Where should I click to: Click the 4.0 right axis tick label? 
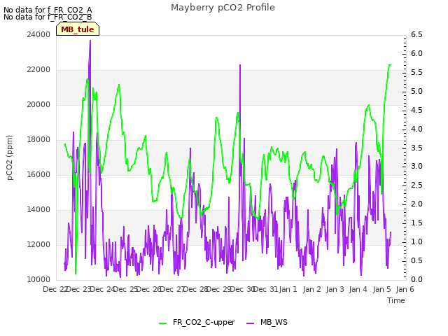coord(416,129)
